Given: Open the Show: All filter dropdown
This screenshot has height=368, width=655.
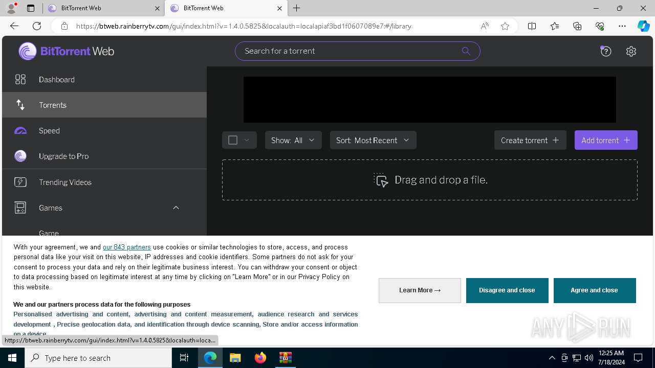Looking at the screenshot, I should (x=293, y=140).
